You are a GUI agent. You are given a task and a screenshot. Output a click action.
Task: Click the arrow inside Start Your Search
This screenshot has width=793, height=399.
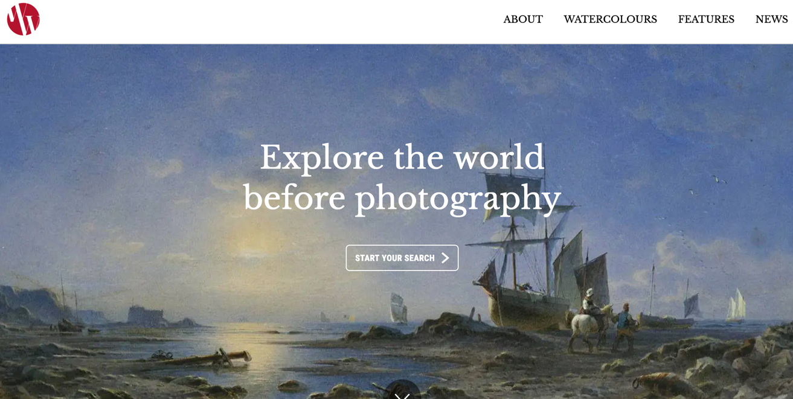[445, 258]
